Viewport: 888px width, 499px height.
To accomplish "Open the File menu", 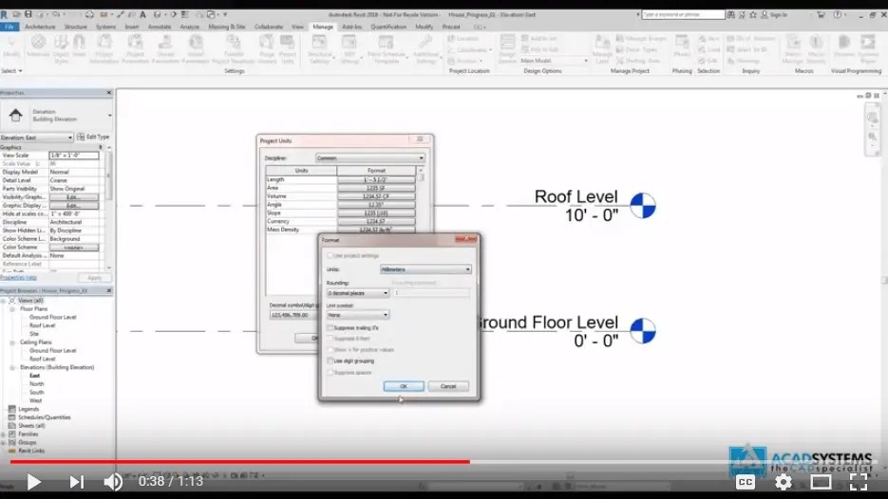I will pyautogui.click(x=9, y=27).
